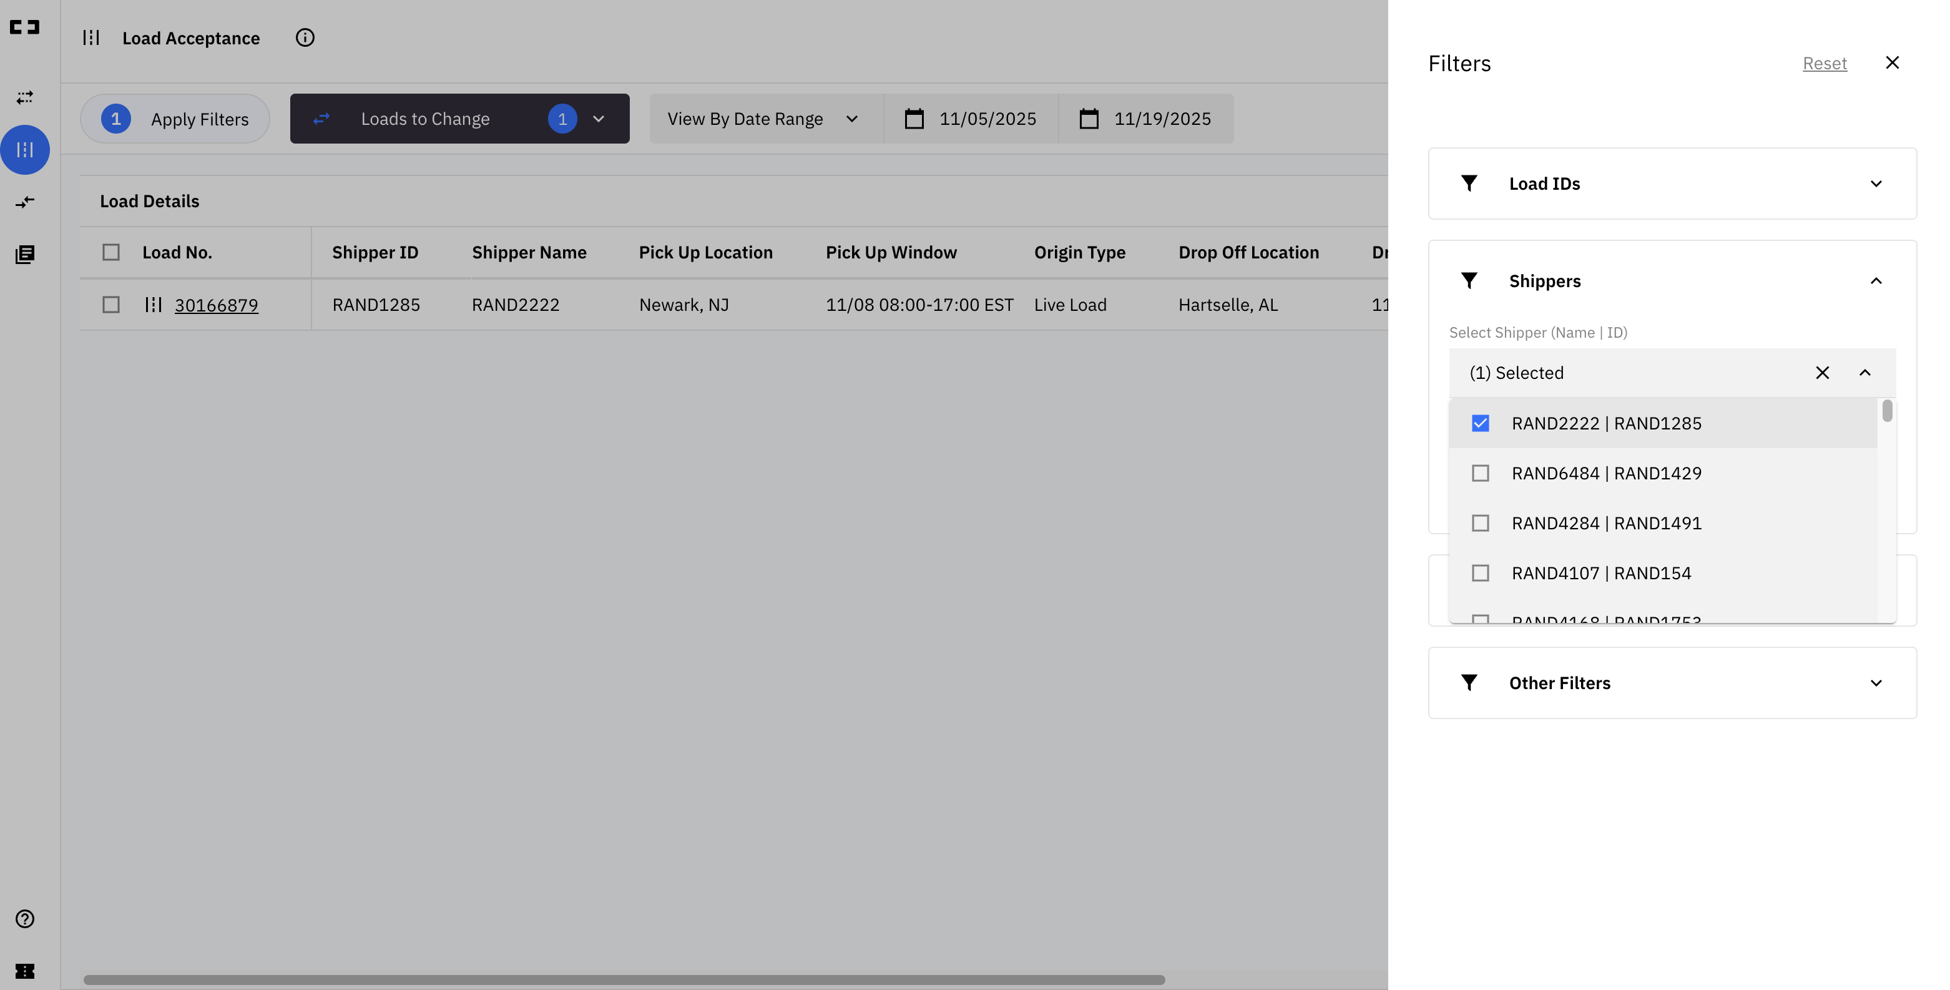Toggle the select-all Load No. checkbox
1950x990 pixels.
click(111, 253)
